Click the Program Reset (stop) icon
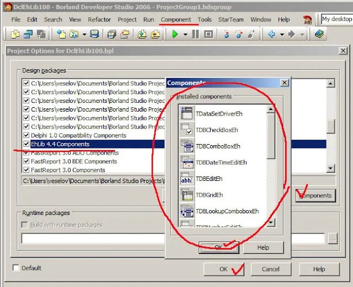This screenshot has width=353, height=287. click(208, 34)
